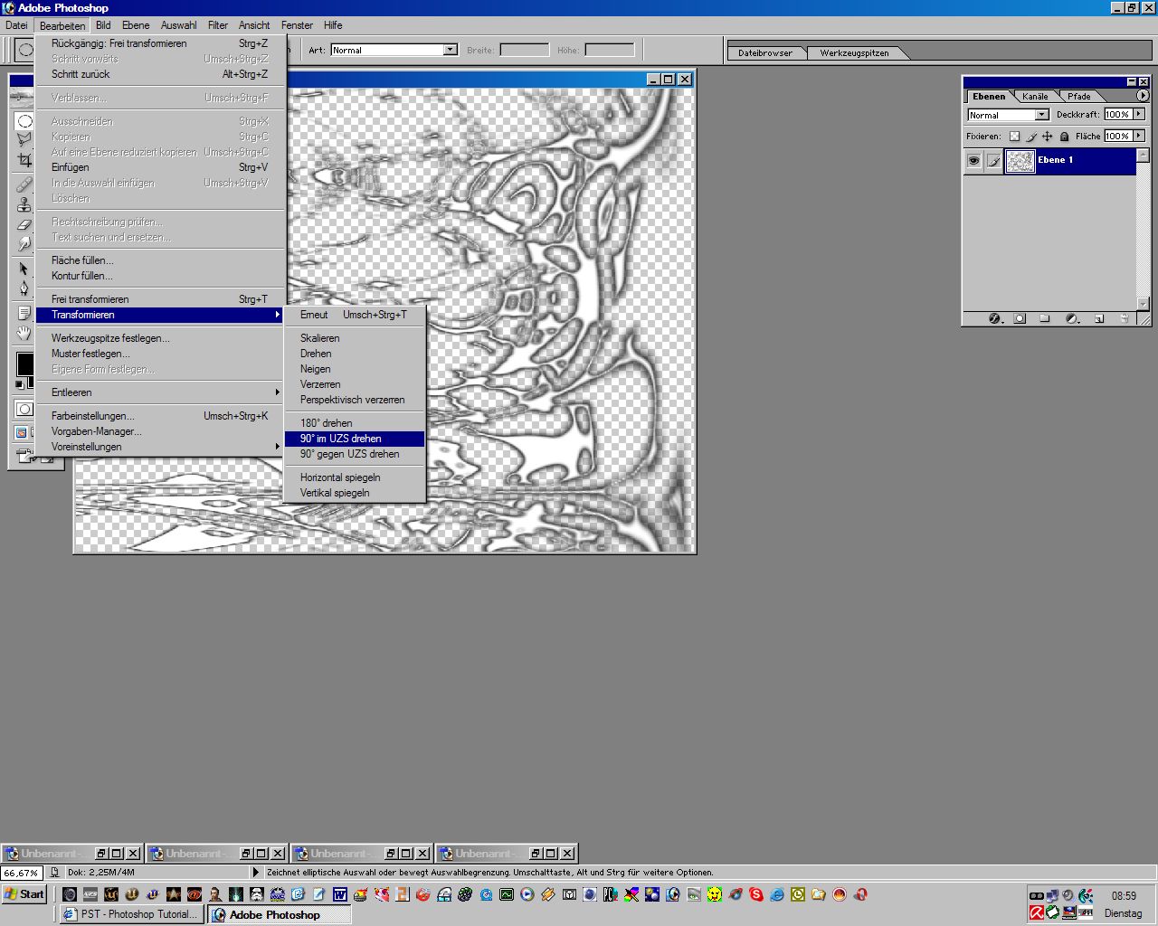Open the Deckkraft opacity arrow
The height and width of the screenshot is (926, 1158).
click(1139, 115)
